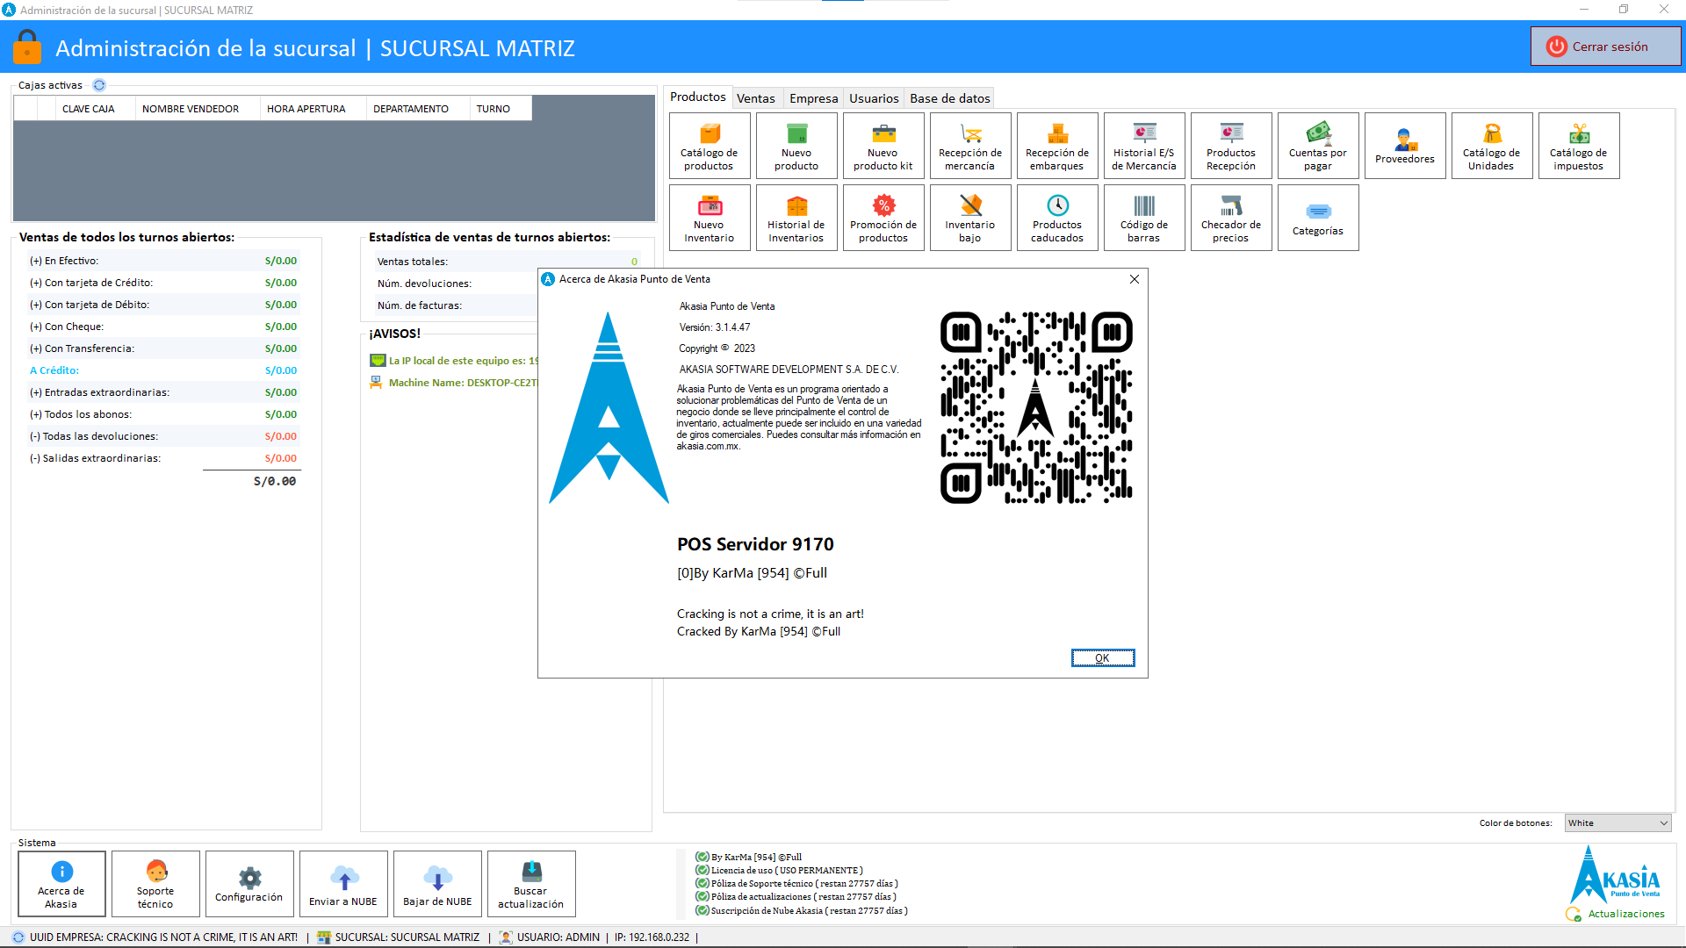This screenshot has height=948, width=1686.
Task: Open Código de barras
Action: [1144, 218]
